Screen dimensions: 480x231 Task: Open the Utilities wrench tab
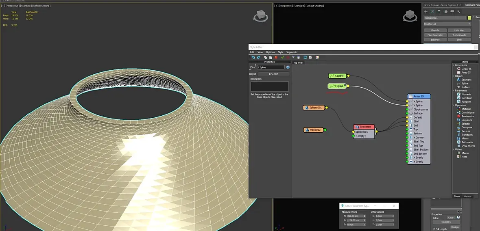point(459,12)
